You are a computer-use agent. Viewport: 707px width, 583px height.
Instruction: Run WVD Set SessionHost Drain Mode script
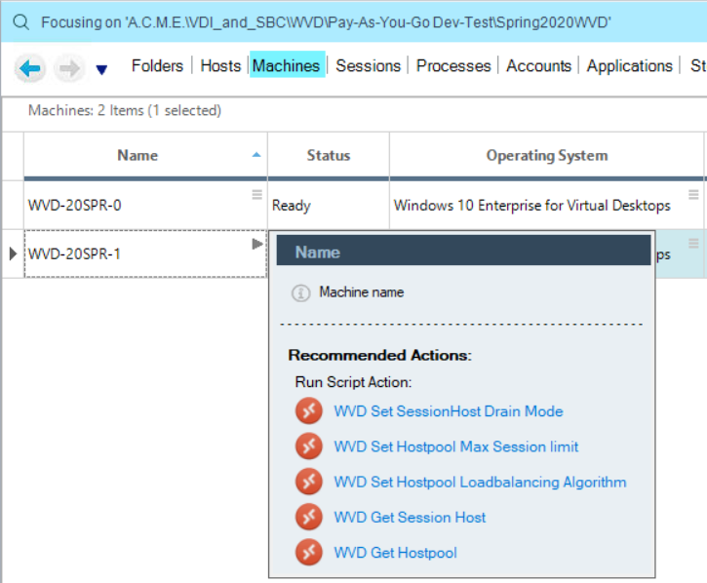[x=449, y=411]
